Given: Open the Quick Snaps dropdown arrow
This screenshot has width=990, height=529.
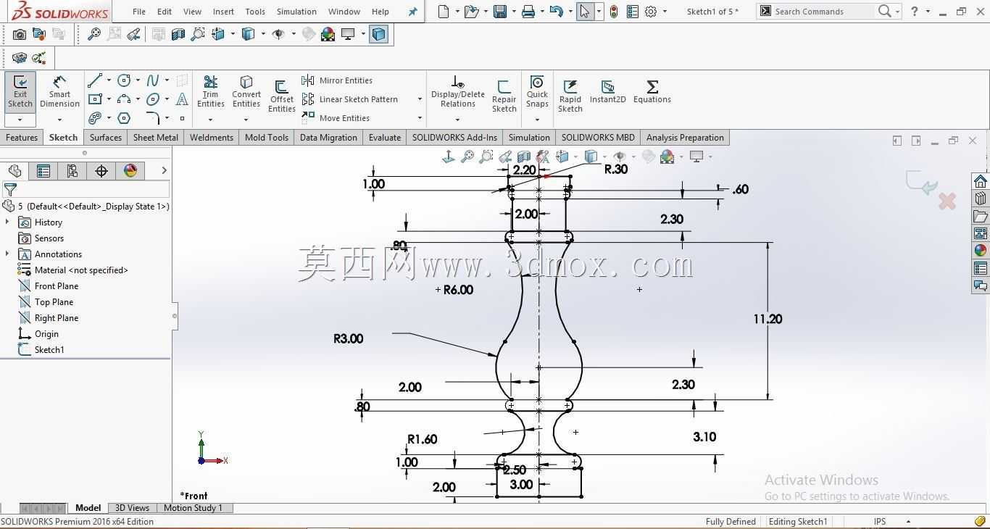Looking at the screenshot, I should 537,120.
